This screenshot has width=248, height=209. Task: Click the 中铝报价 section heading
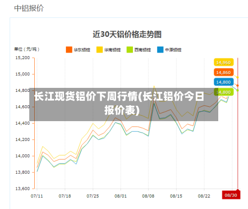[29, 8]
